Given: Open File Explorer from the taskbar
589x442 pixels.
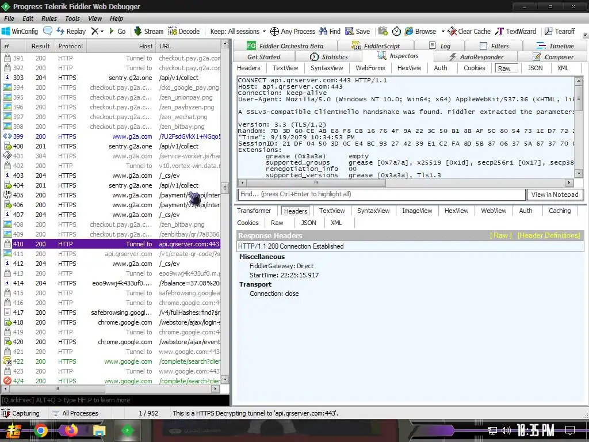Looking at the screenshot, I should [x=100, y=430].
